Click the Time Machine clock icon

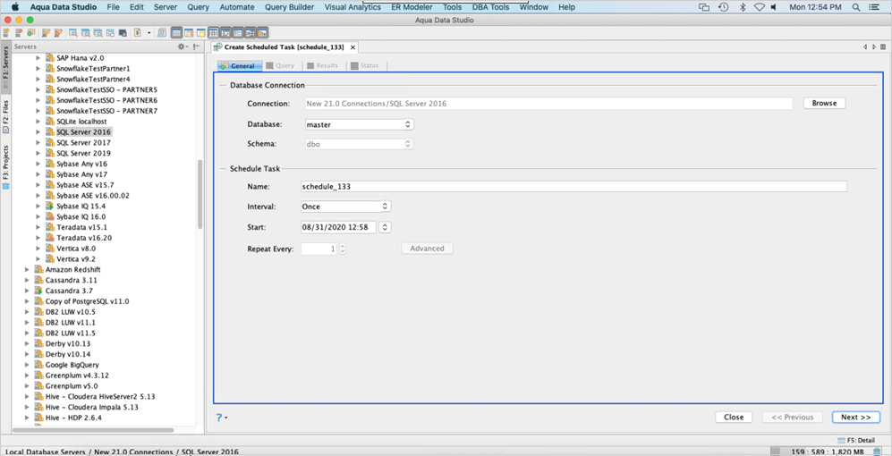pyautogui.click(x=724, y=7)
